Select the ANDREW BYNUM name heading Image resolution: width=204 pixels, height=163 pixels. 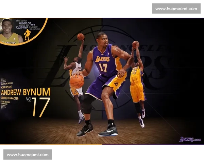(26, 92)
